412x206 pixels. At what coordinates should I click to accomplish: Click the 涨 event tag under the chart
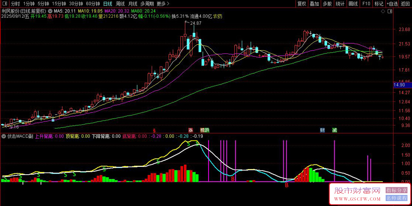pos(190,130)
